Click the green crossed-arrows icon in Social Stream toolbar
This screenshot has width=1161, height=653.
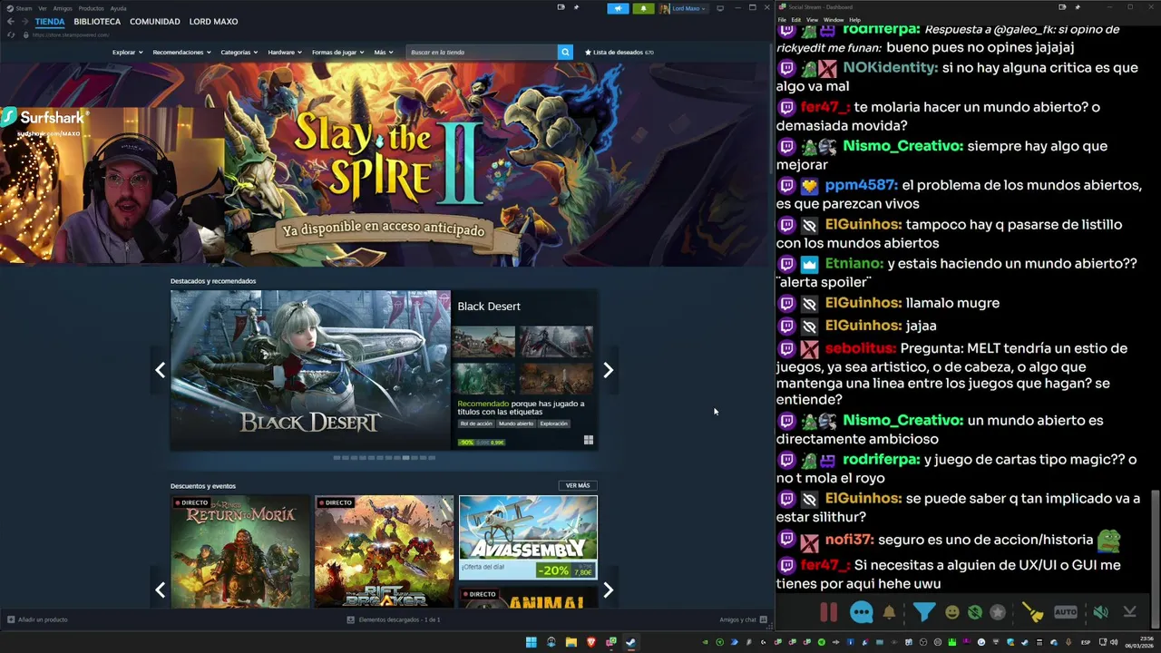coord(975,612)
